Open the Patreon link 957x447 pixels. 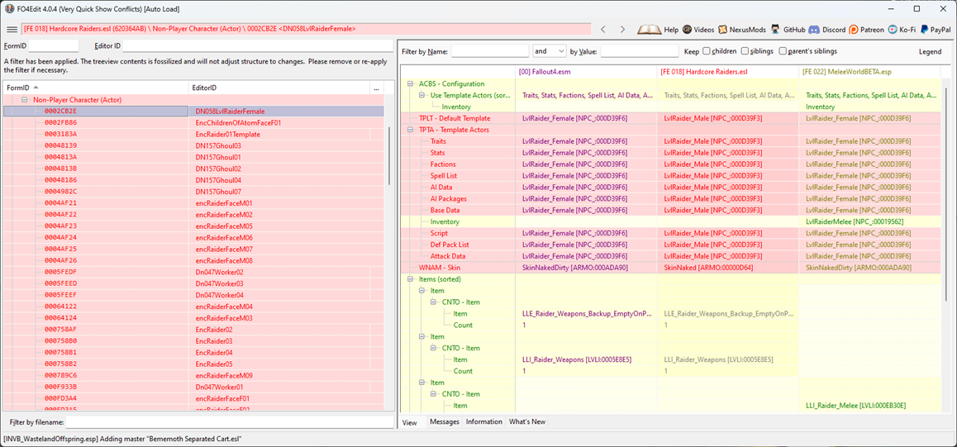867,29
